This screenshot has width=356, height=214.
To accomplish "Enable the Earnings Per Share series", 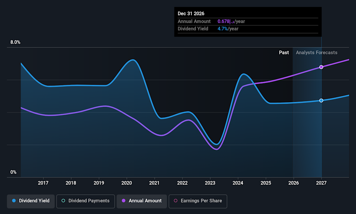I will point(201,201).
